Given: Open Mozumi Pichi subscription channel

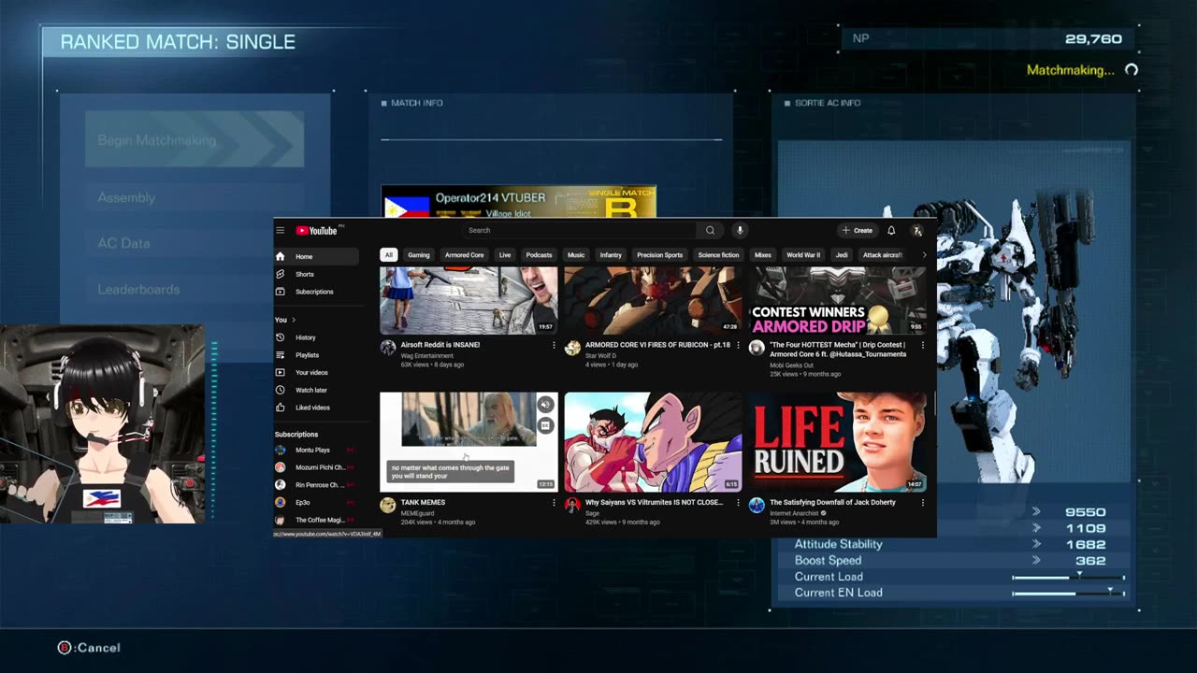Looking at the screenshot, I should [314, 467].
